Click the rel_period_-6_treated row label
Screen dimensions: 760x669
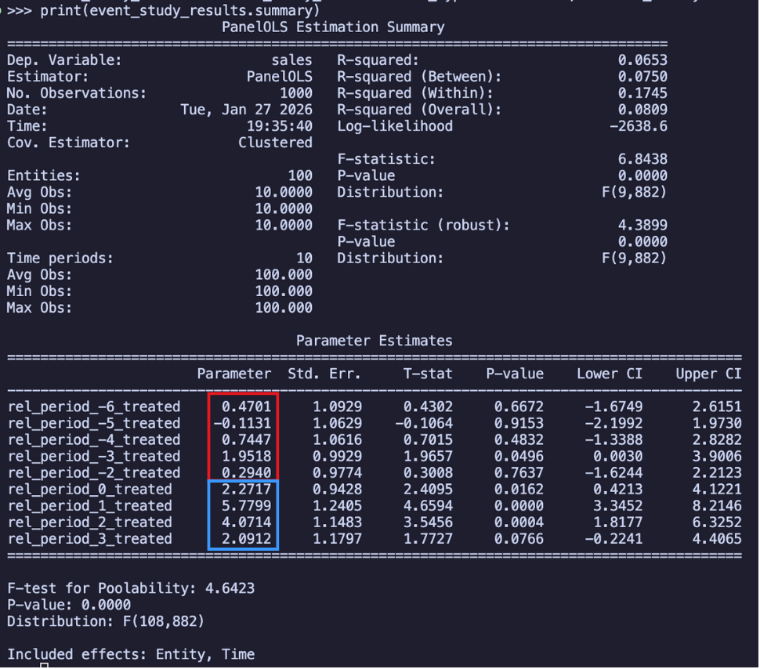tap(94, 407)
